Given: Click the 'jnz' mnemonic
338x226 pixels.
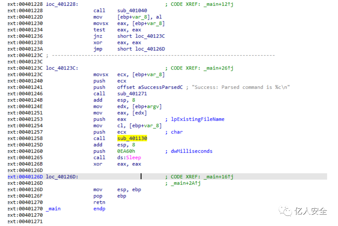Looking at the screenshot, I should (x=98, y=36).
